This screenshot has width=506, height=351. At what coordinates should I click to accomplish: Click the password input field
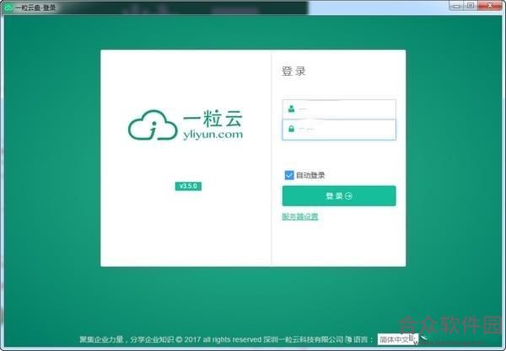click(339, 130)
